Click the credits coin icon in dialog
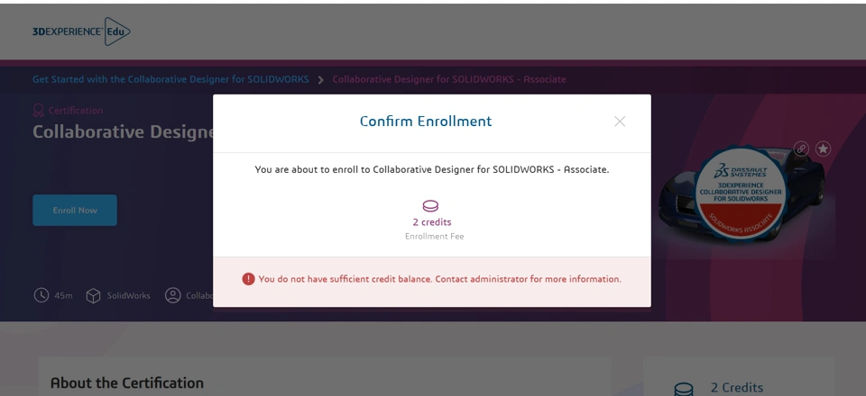This screenshot has height=396, width=866. pyautogui.click(x=430, y=206)
